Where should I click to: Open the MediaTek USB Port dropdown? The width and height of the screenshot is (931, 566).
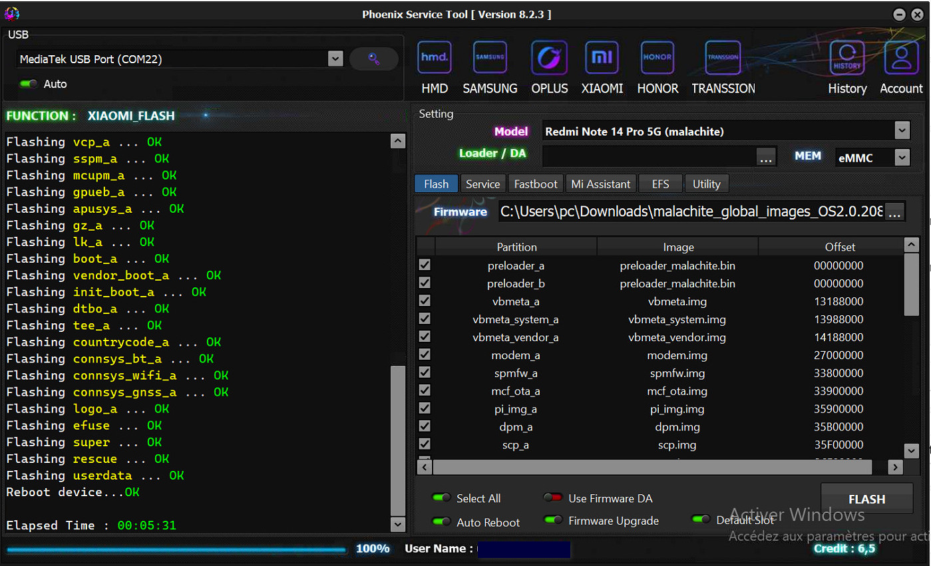coord(335,59)
